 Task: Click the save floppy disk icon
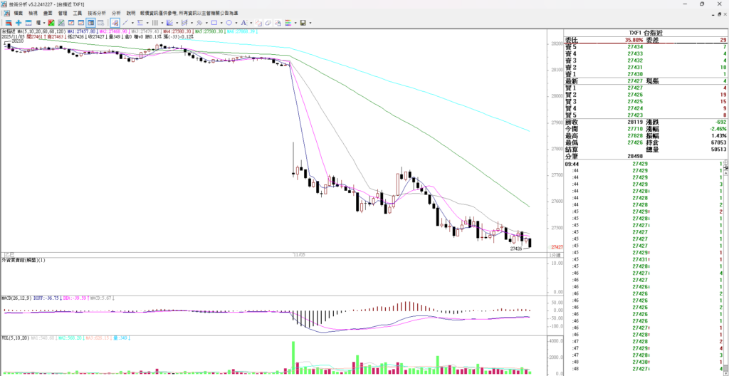point(303,23)
